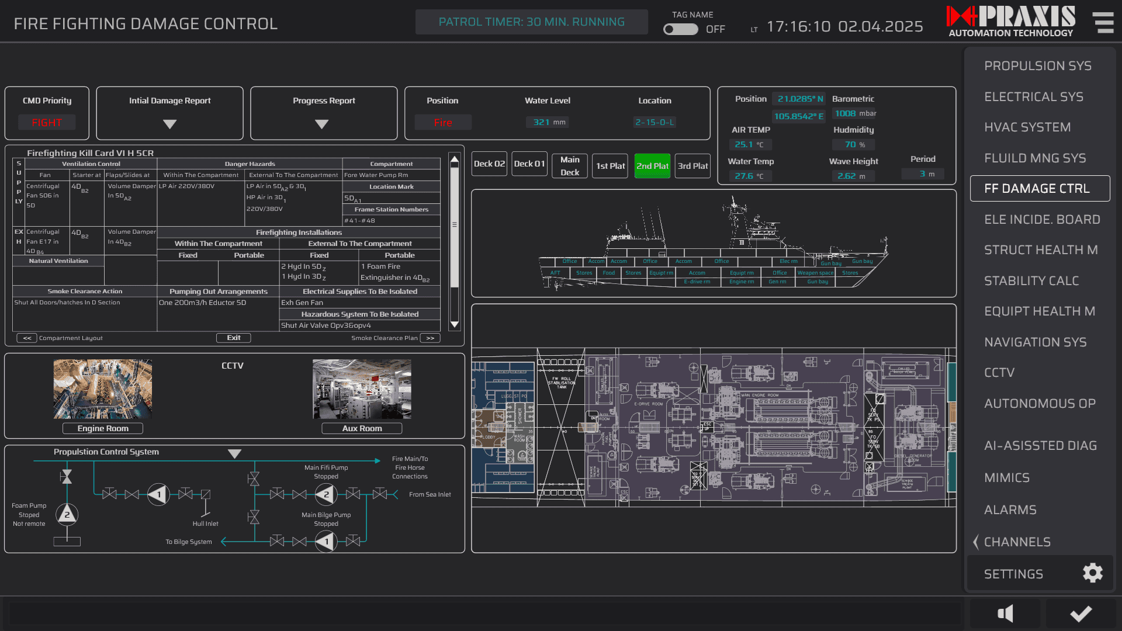Click the Settings gear icon
The width and height of the screenshot is (1122, 631).
[x=1092, y=573]
